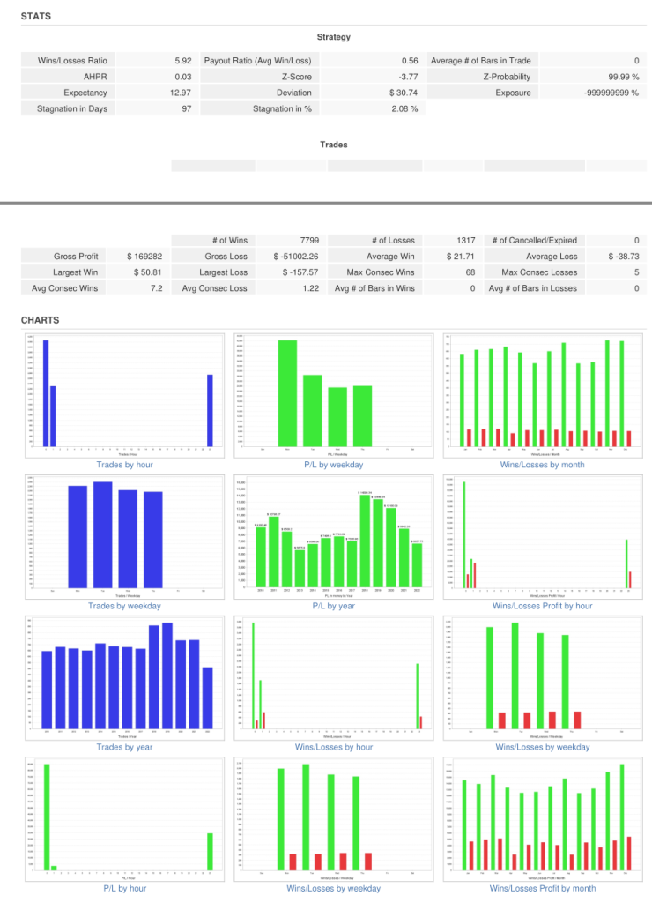
Task: Click the CHARTS section heading
Action: 40,320
